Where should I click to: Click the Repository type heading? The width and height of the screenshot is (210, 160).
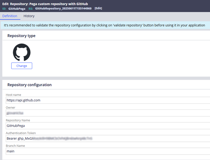point(22,36)
